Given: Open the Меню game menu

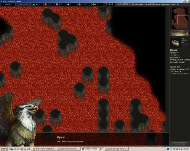Looking at the screenshot, I should coord(8,4).
